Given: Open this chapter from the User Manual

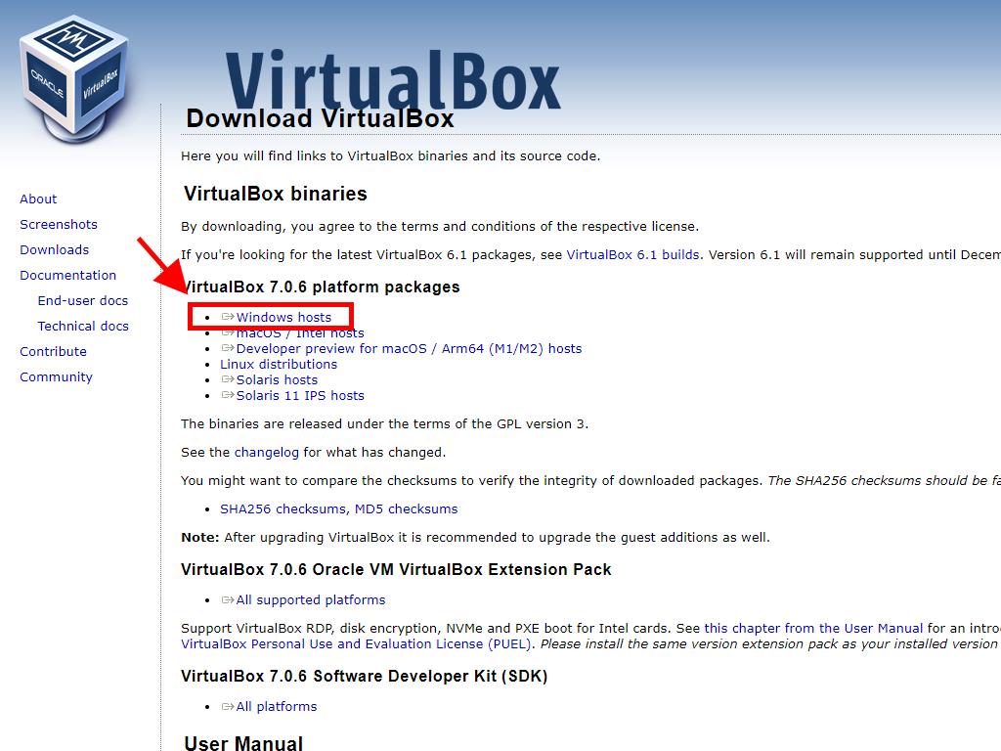Looking at the screenshot, I should [x=813, y=629].
